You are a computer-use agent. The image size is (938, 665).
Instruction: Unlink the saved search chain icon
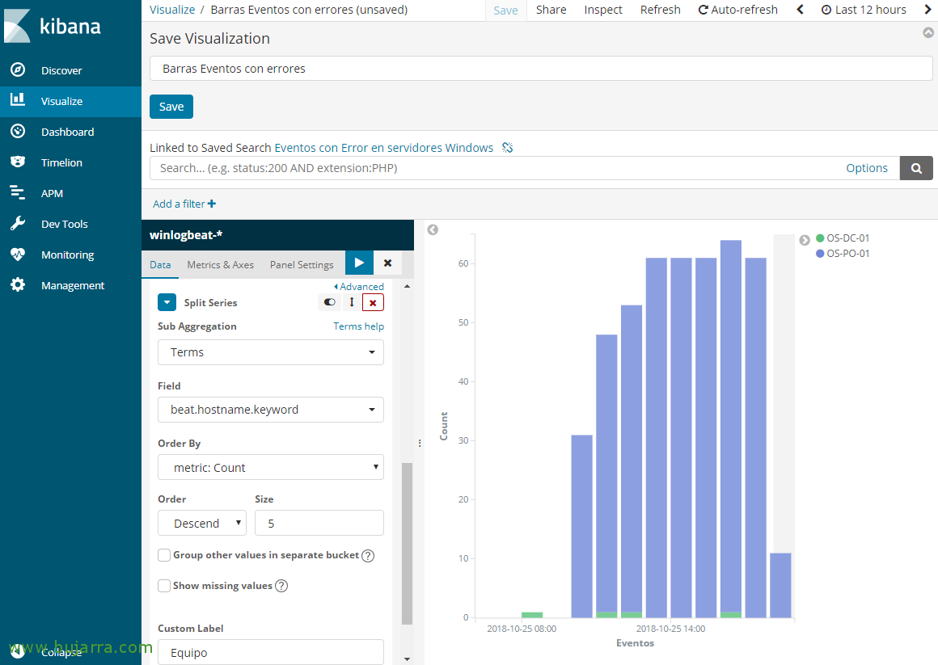pyautogui.click(x=508, y=148)
